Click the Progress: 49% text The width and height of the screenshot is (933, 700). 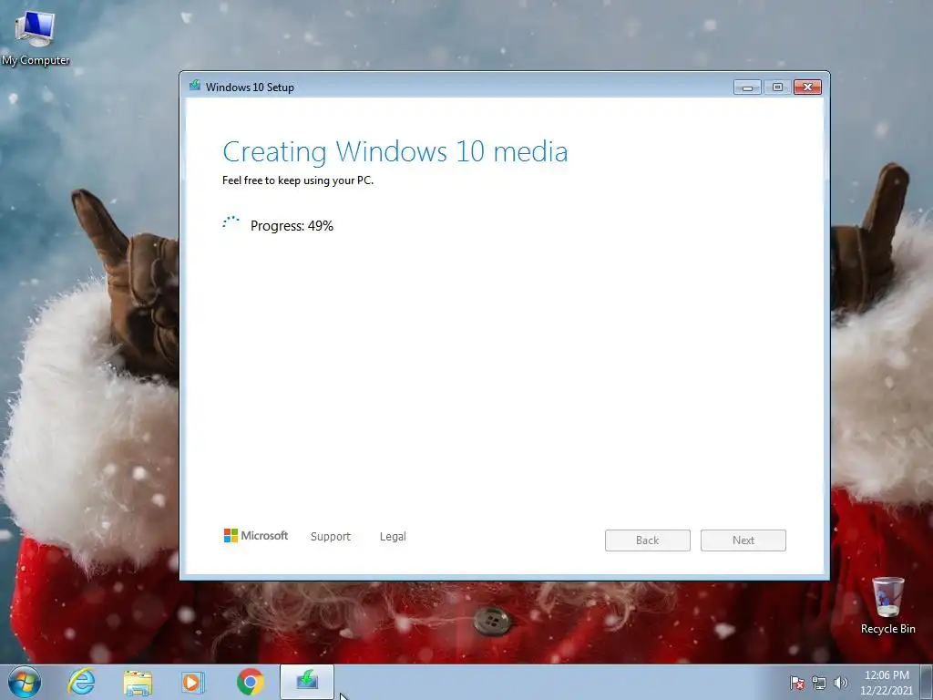pos(292,226)
